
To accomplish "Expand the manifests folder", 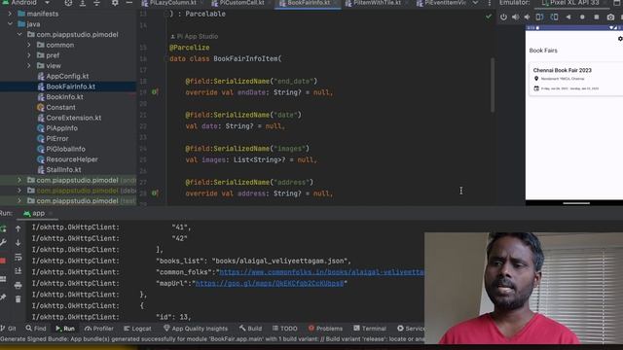I will tap(10, 14).
